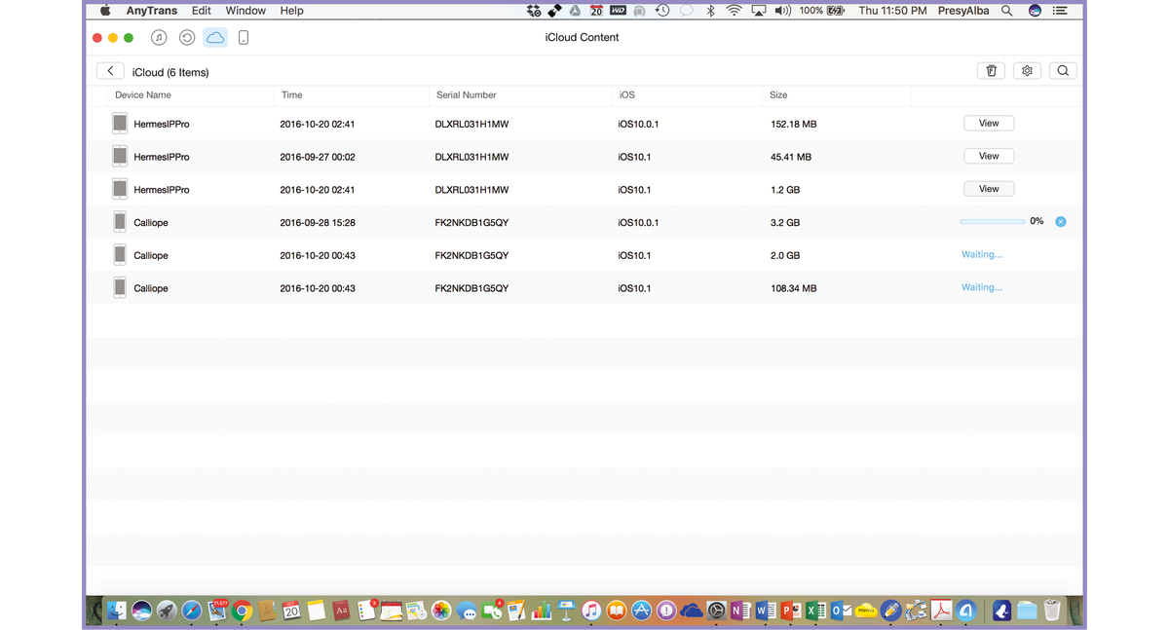Launch Safari from the Dock

(192, 611)
